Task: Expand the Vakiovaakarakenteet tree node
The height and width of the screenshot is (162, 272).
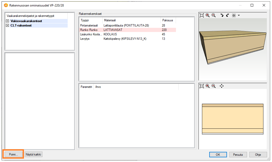Action: [8, 21]
